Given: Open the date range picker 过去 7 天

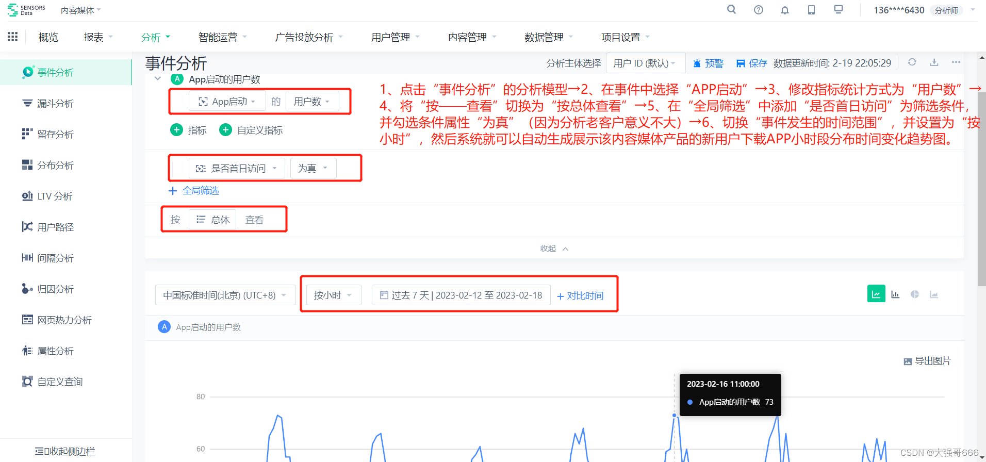Looking at the screenshot, I should coord(461,295).
